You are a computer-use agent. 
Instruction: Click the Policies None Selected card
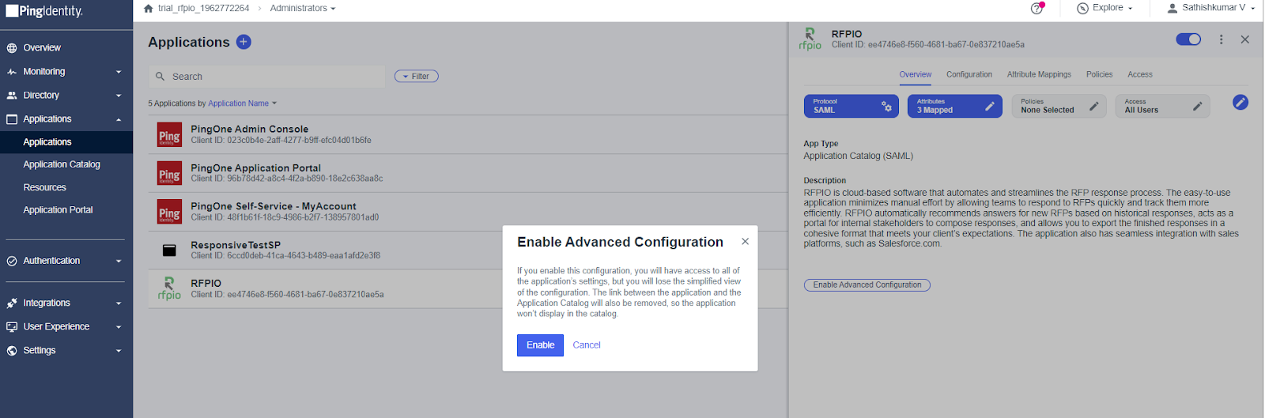point(1059,106)
